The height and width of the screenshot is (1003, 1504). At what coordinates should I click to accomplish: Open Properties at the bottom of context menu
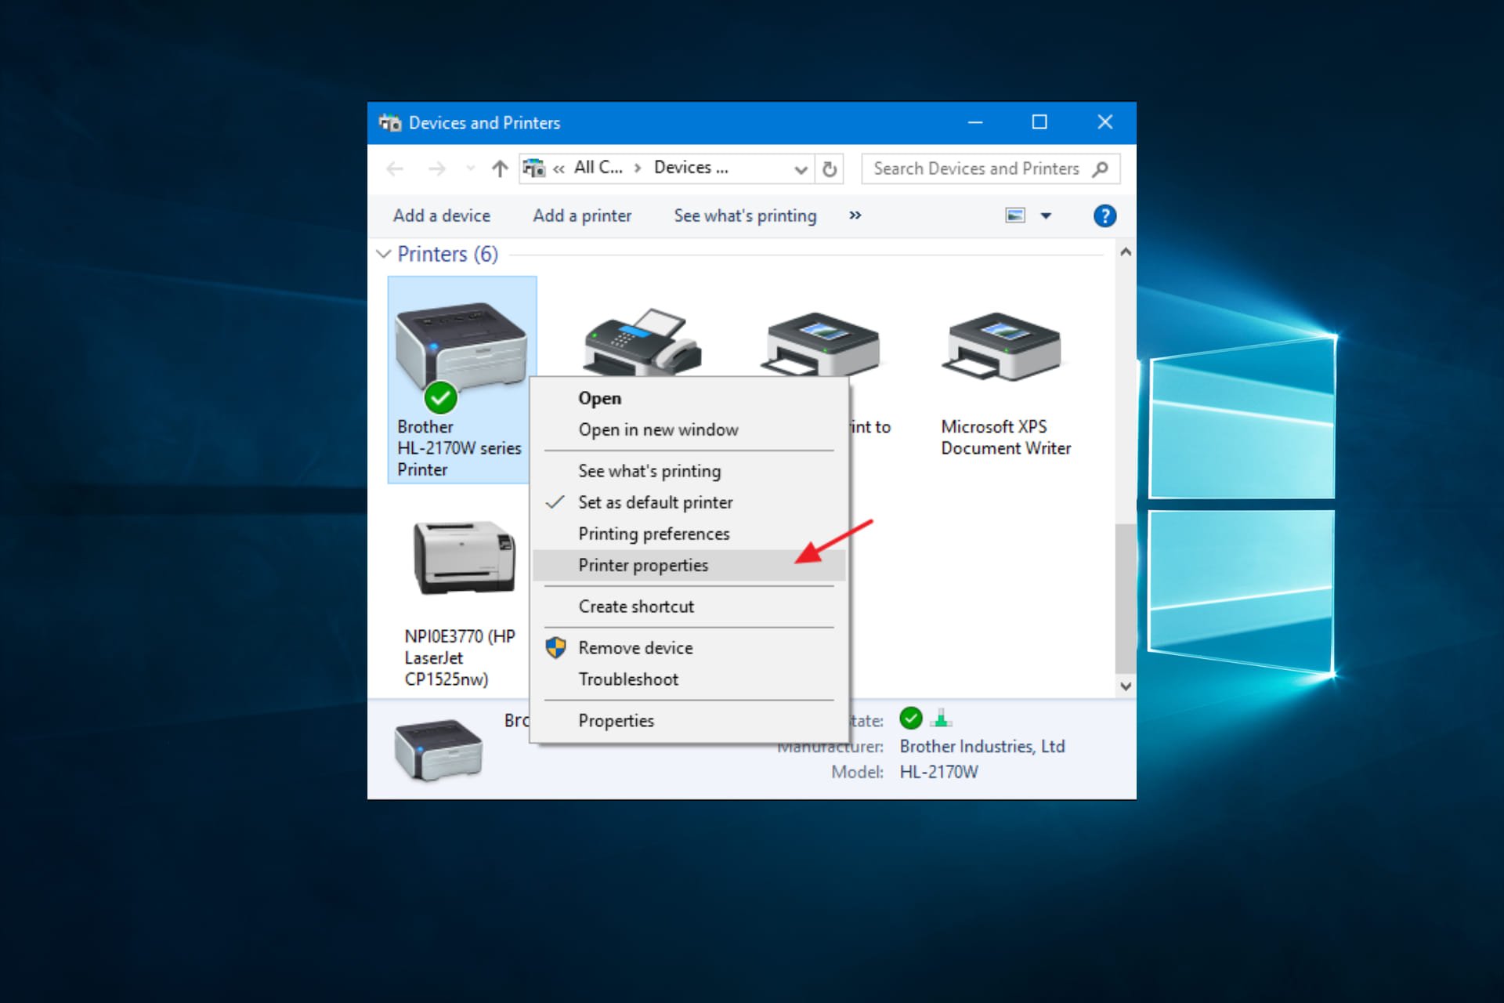689,721
